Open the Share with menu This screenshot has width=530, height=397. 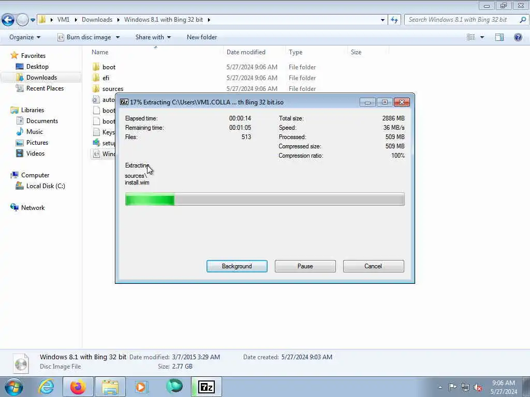[153, 37]
